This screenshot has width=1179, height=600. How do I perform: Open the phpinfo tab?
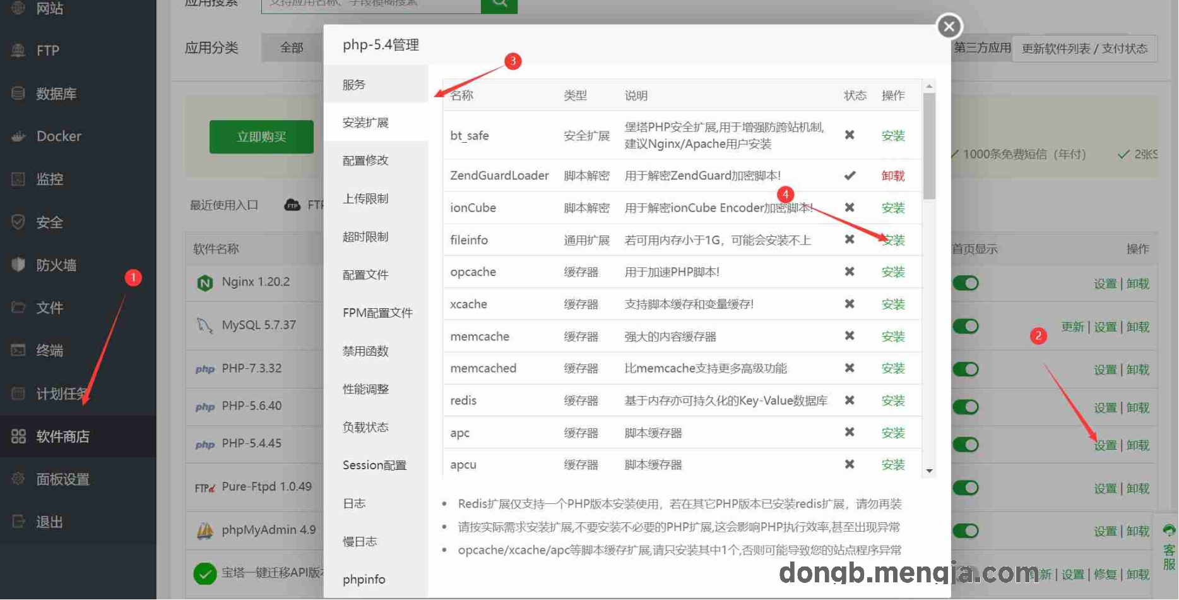pyautogui.click(x=376, y=579)
